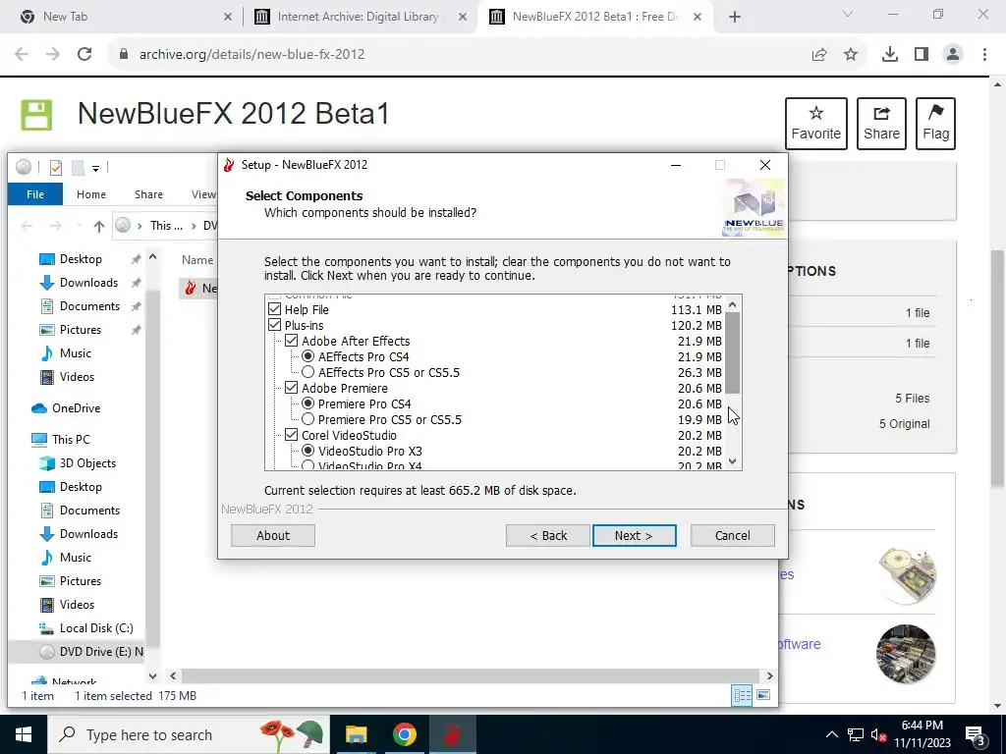
Task: Minimize the NewBlueFX setup window
Action: pos(676,165)
